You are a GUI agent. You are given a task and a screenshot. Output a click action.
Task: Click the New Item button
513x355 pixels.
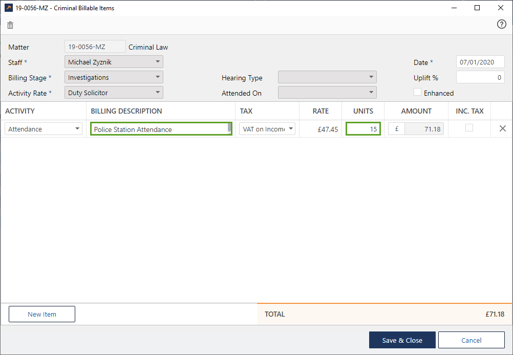click(42, 314)
